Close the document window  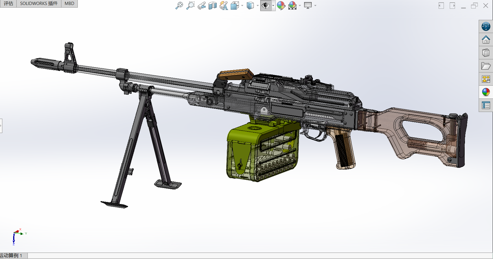tap(486, 6)
